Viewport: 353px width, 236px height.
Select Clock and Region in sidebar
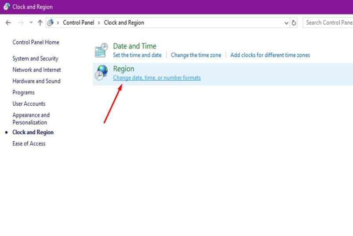pyautogui.click(x=33, y=132)
